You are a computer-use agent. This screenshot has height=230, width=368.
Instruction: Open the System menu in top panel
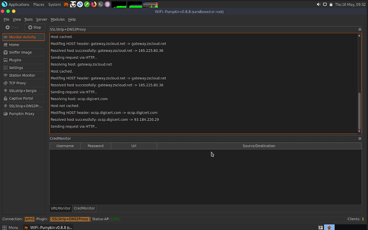(54, 5)
